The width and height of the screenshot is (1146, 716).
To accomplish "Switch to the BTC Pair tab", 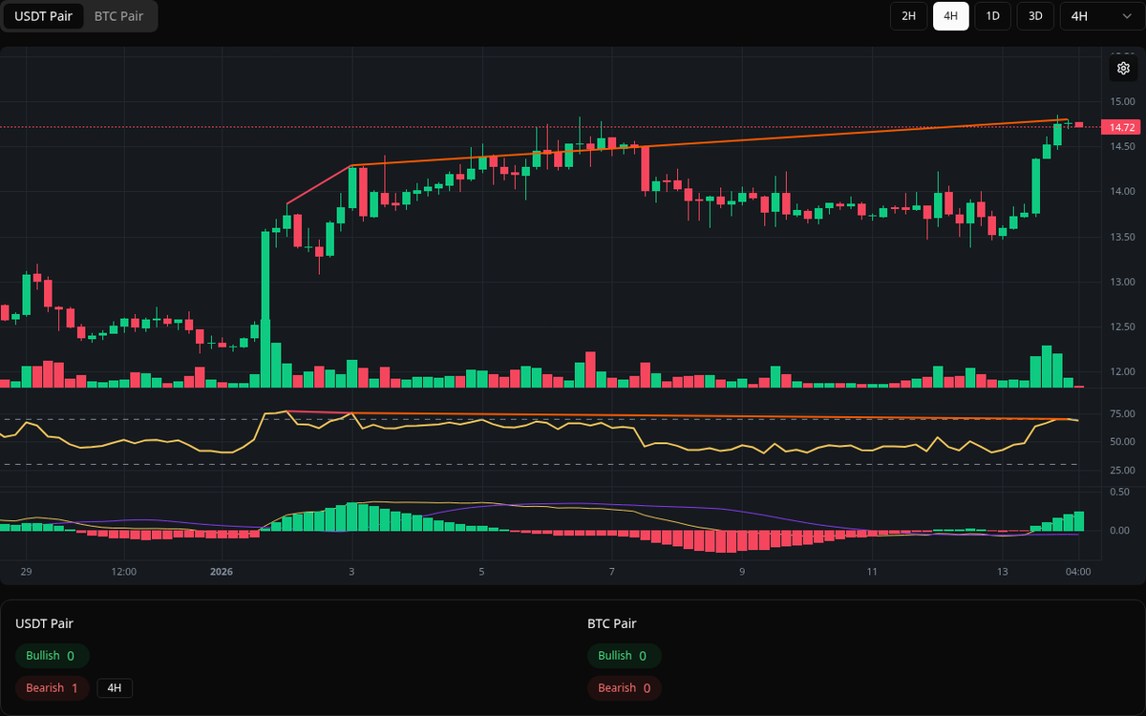I will point(117,15).
